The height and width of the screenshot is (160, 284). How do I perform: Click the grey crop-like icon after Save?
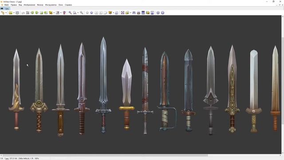pyautogui.click(x=28, y=13)
